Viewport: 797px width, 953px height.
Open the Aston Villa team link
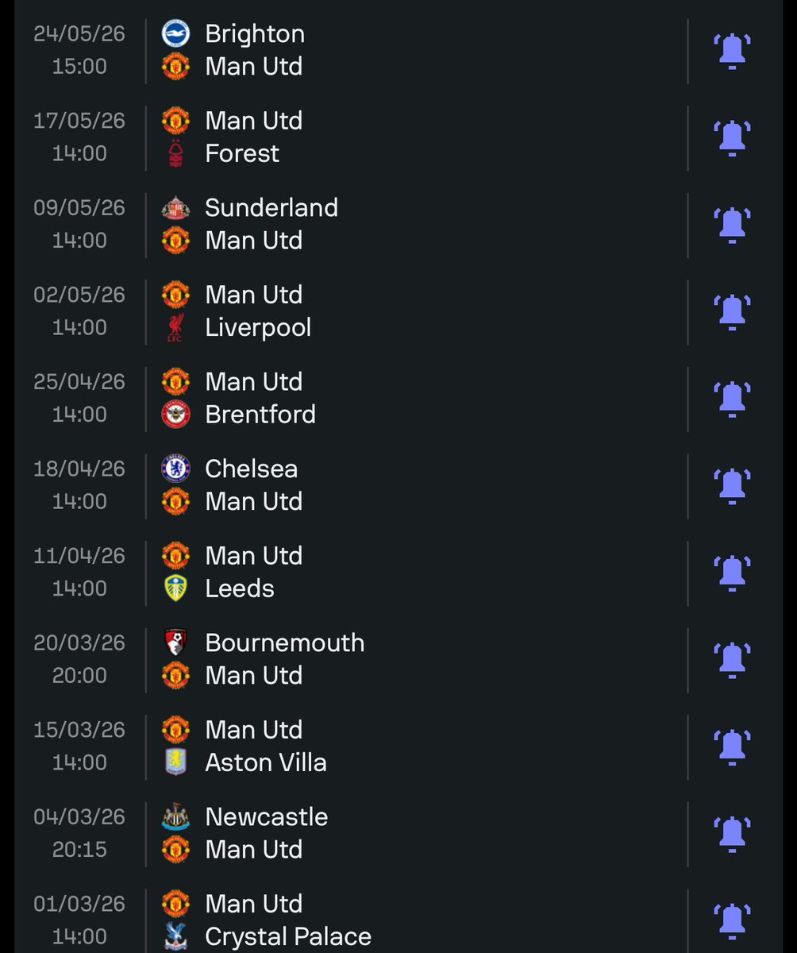click(266, 762)
